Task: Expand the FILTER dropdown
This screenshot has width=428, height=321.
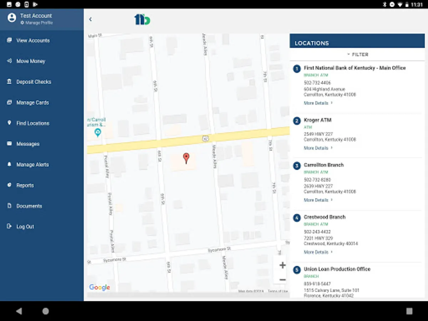Action: [357, 55]
